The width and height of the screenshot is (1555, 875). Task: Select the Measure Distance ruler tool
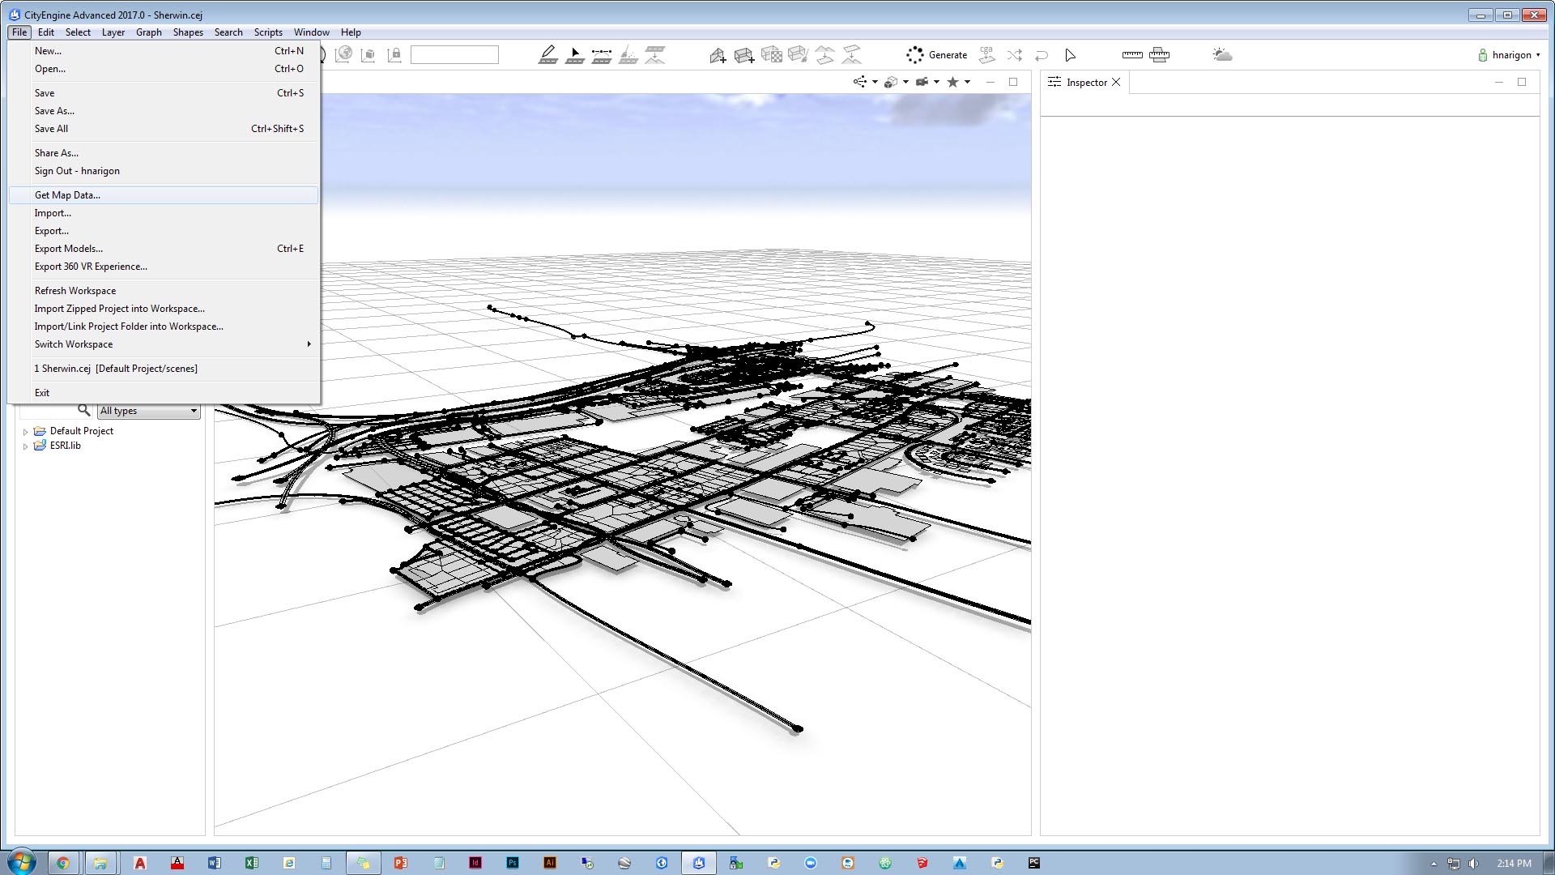(1132, 55)
